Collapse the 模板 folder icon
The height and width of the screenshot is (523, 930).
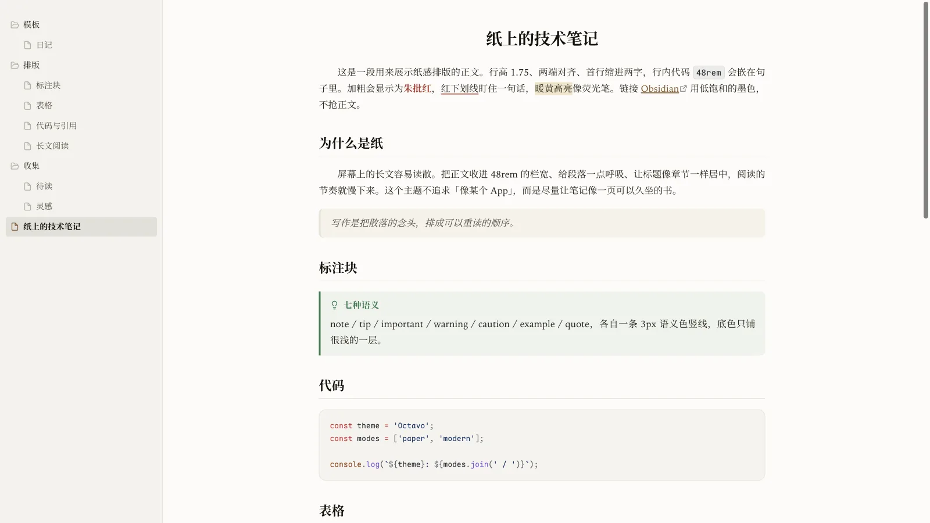(15, 24)
